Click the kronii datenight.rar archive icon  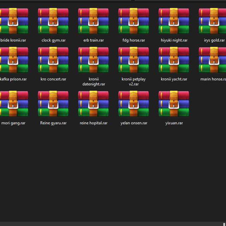93,60
